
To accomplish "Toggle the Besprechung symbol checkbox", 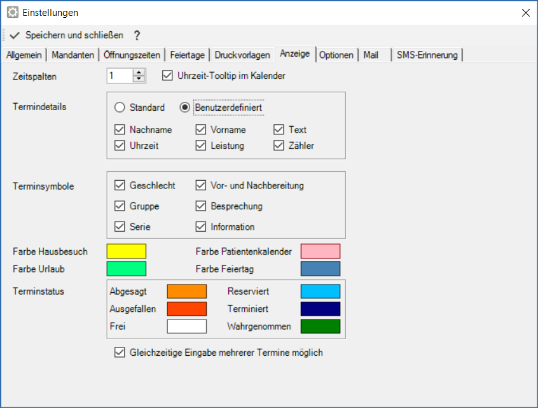I will [x=202, y=206].
